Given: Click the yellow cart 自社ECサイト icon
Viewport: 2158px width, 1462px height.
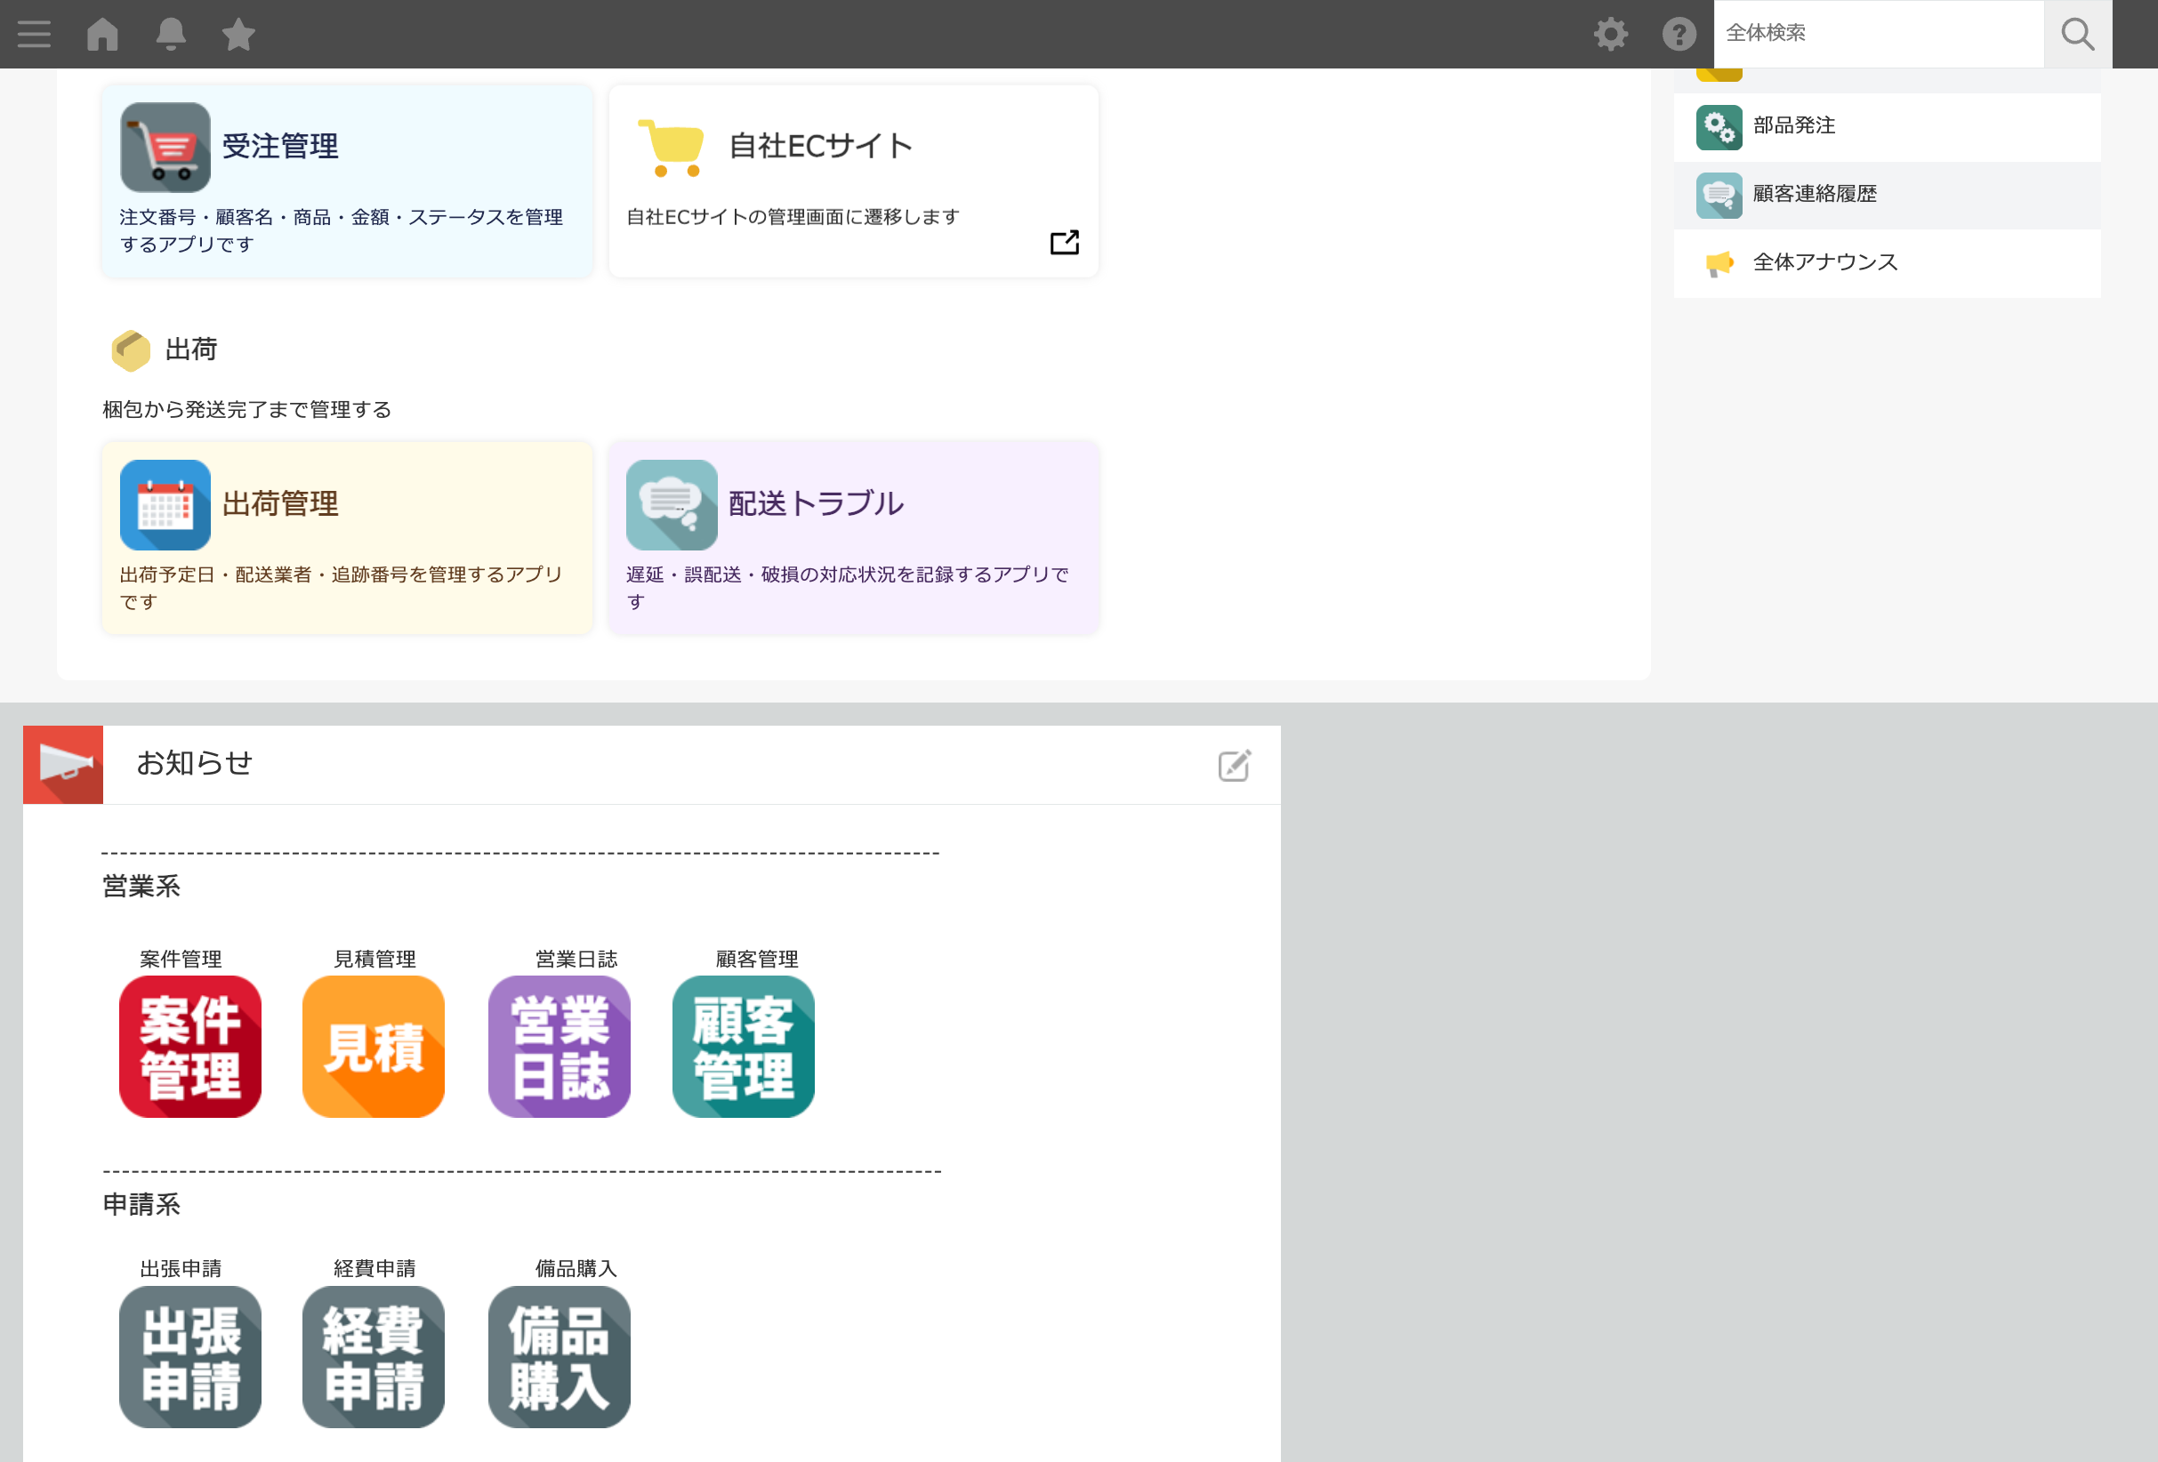Looking at the screenshot, I should point(672,147).
